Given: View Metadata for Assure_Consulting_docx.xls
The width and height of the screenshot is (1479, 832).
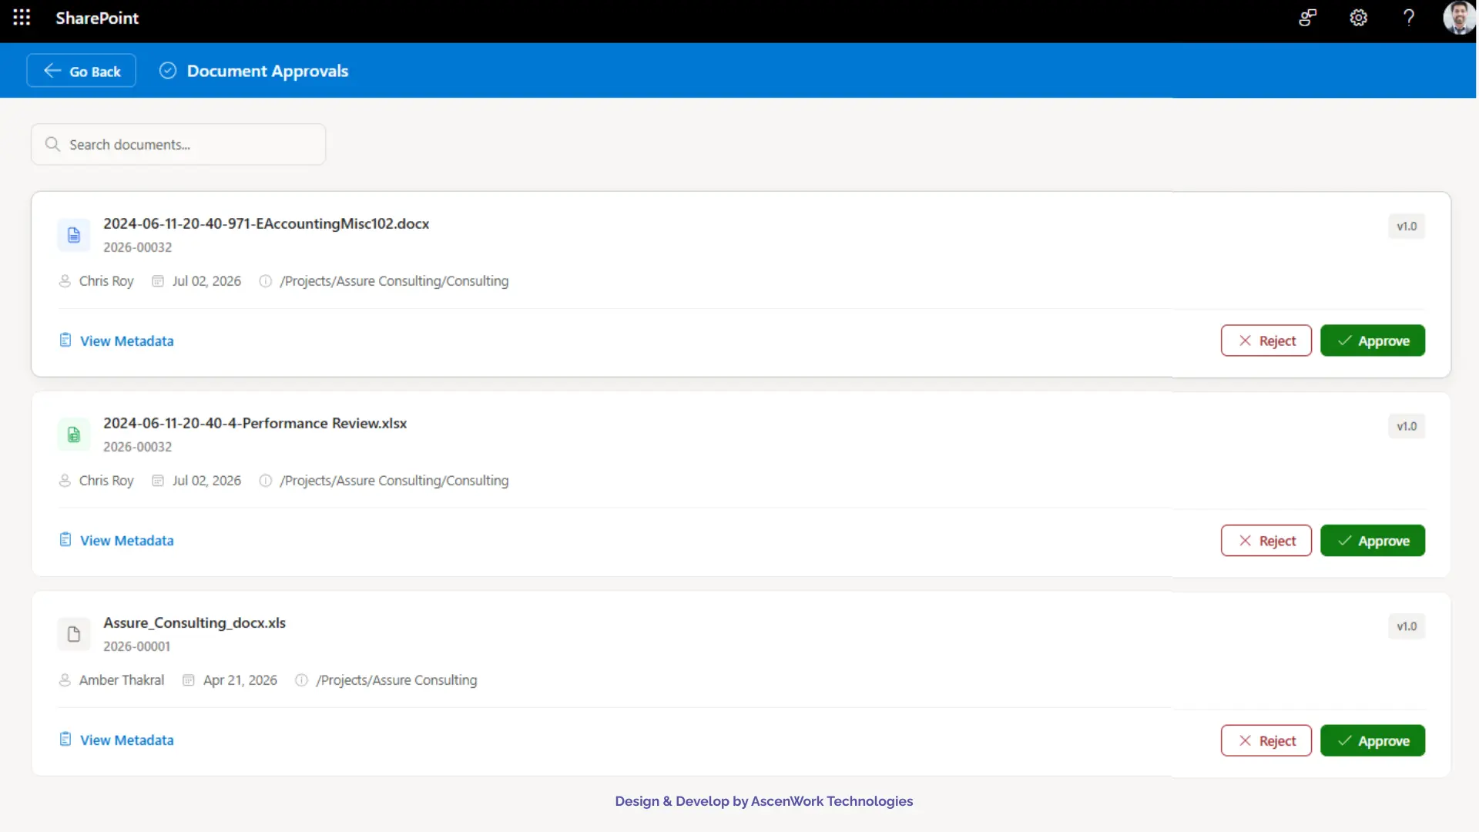Looking at the screenshot, I should (116, 740).
